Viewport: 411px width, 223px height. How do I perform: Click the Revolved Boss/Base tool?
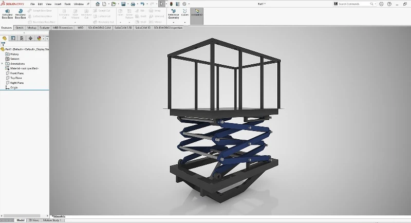(21, 14)
